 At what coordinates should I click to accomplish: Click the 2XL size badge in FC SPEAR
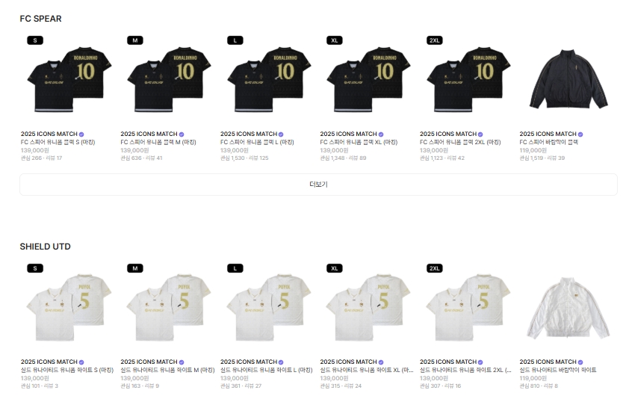coord(434,40)
